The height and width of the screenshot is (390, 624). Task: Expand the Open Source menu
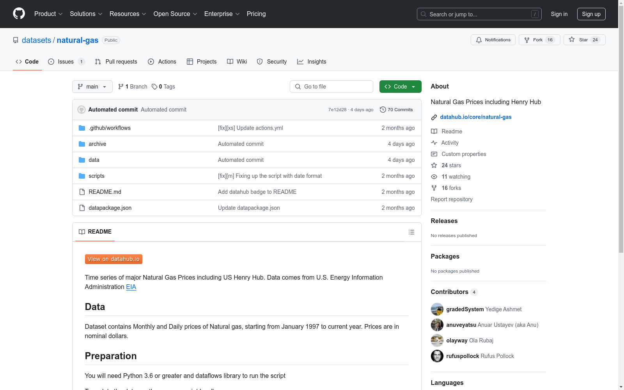coord(175,14)
